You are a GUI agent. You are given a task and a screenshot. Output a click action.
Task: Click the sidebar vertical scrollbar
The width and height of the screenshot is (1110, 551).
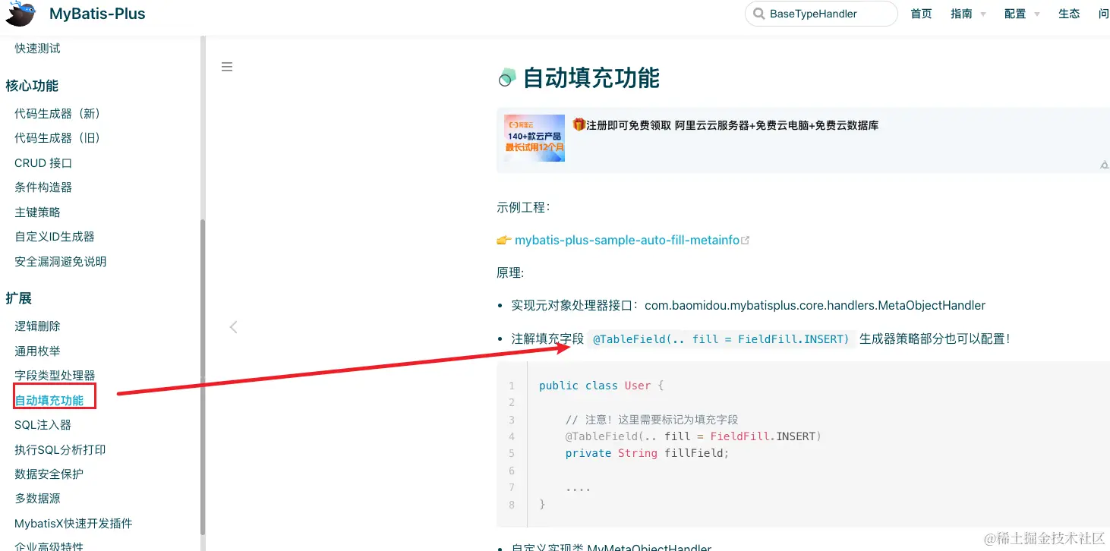pyautogui.click(x=203, y=377)
